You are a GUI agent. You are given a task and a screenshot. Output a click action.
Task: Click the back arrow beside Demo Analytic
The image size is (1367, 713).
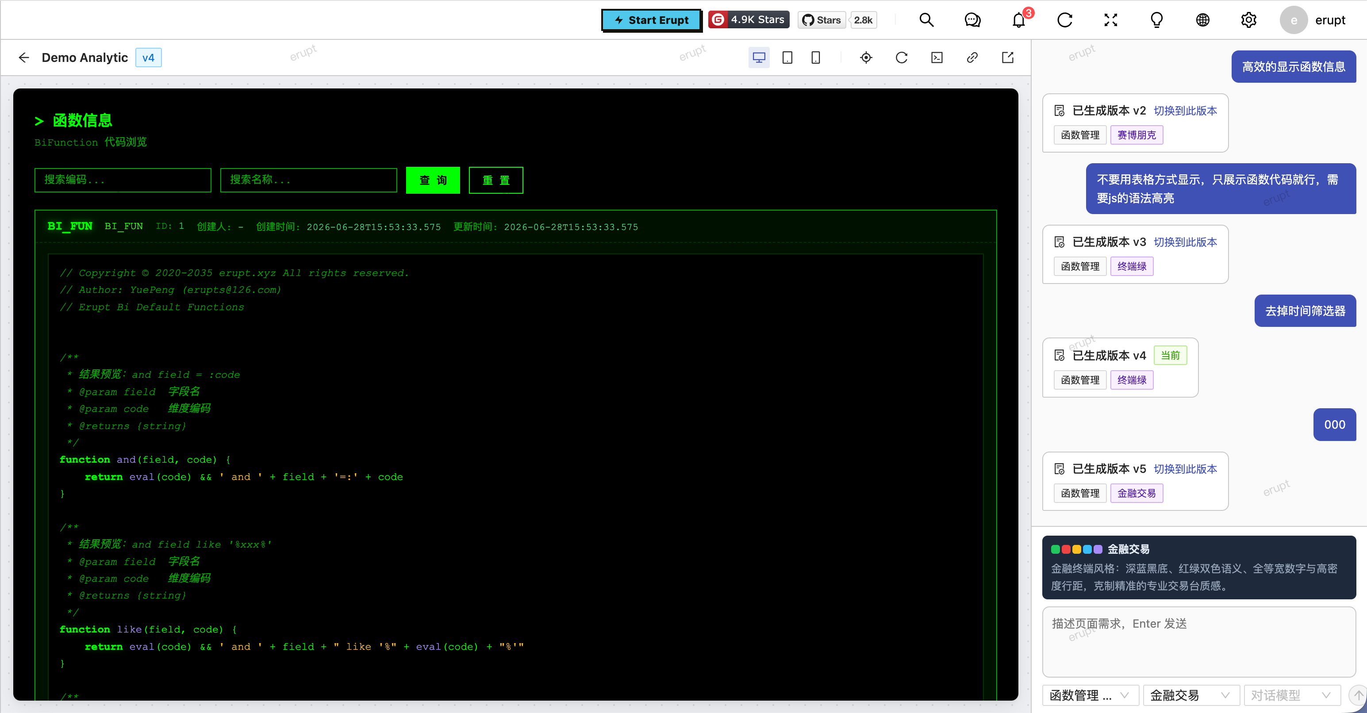pos(24,57)
